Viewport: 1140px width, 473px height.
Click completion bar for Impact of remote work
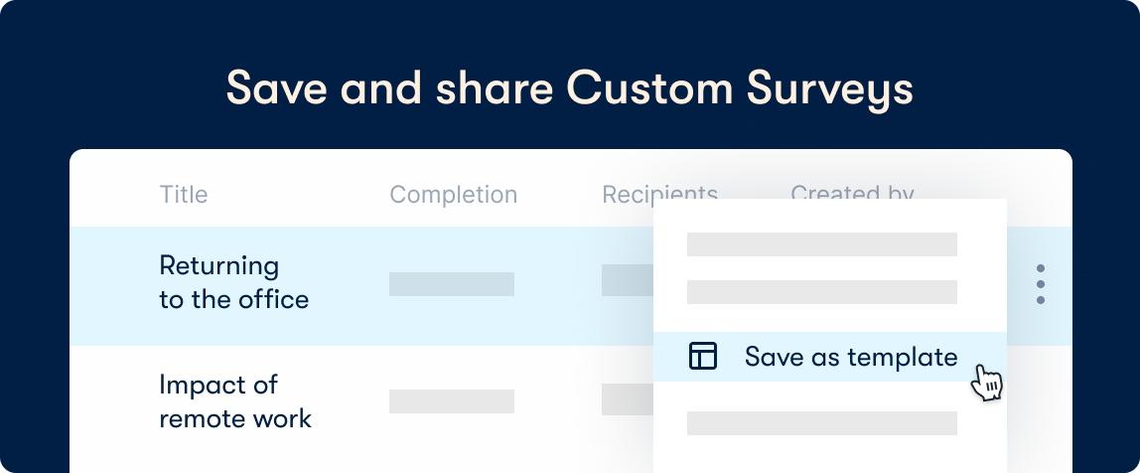pyautogui.click(x=452, y=401)
